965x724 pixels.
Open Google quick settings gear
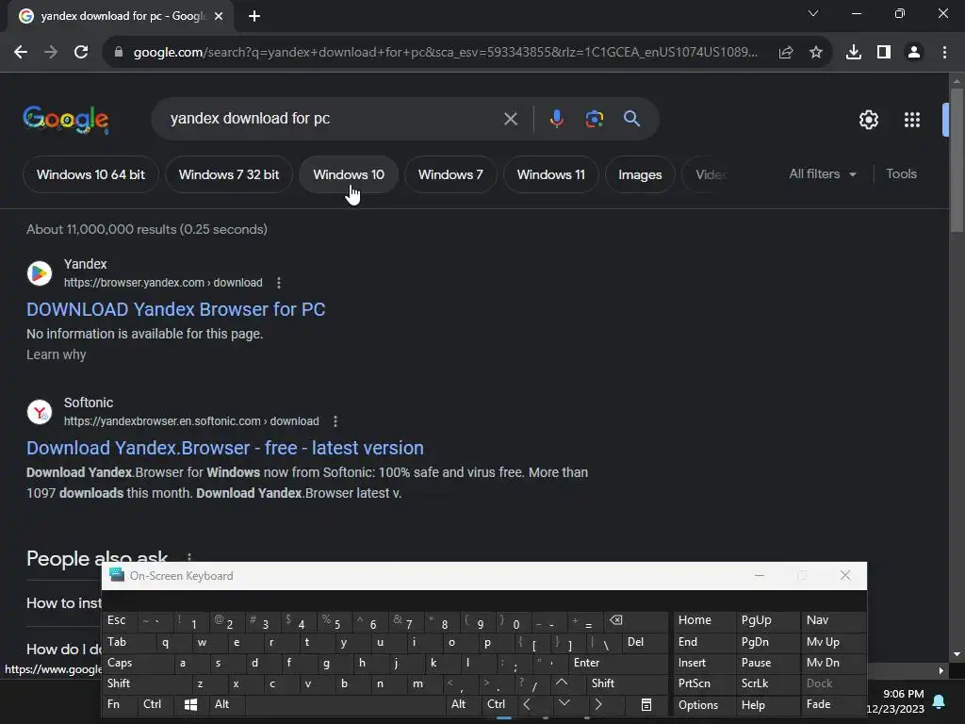coord(868,120)
